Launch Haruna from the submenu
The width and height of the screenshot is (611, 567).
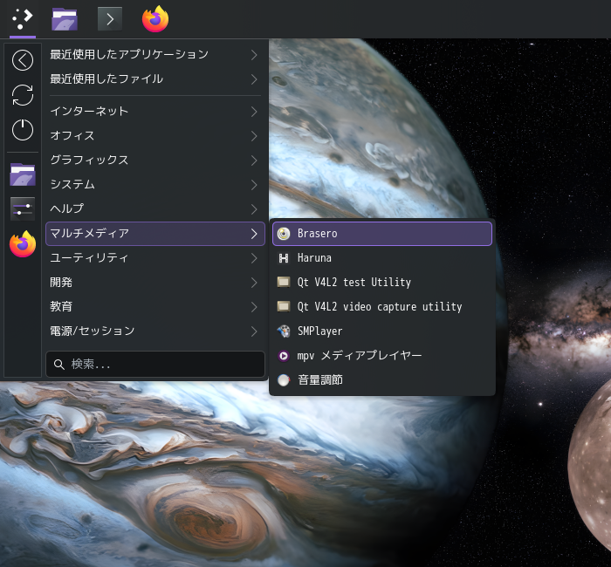[382, 258]
